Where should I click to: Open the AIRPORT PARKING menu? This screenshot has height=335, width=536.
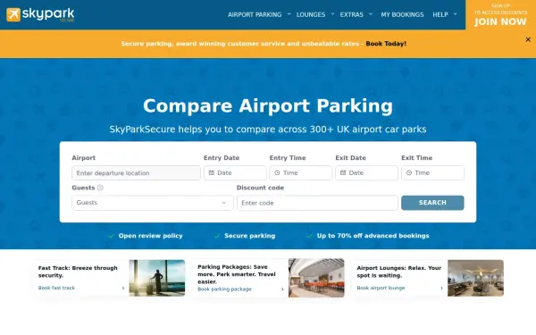255,14
